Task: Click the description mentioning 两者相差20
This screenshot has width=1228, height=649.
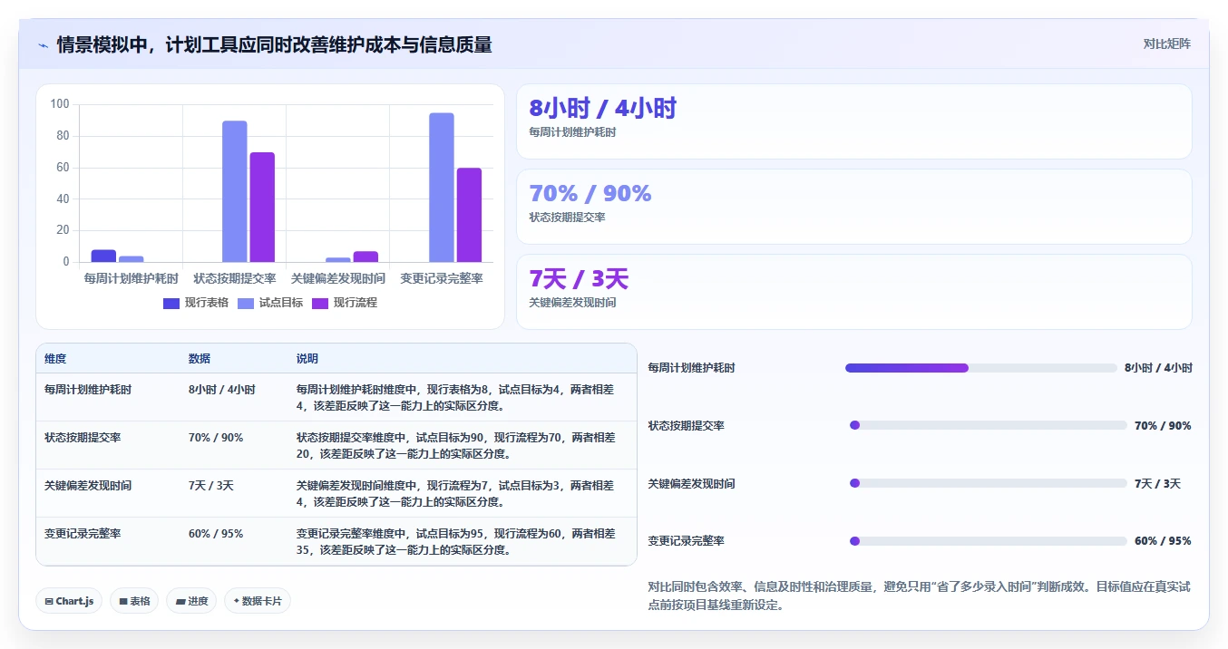Action: [x=455, y=446]
